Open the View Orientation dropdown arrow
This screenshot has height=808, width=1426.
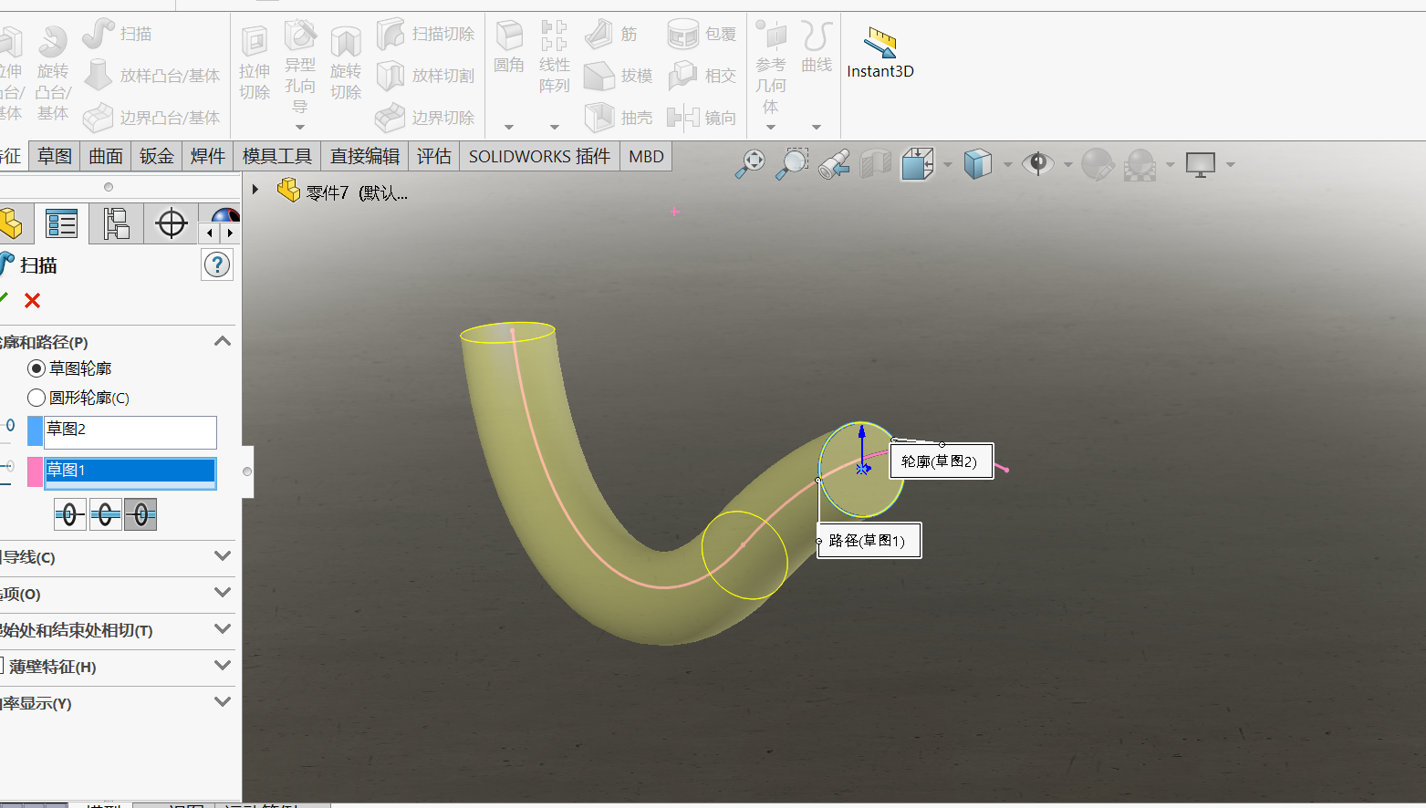tap(948, 165)
